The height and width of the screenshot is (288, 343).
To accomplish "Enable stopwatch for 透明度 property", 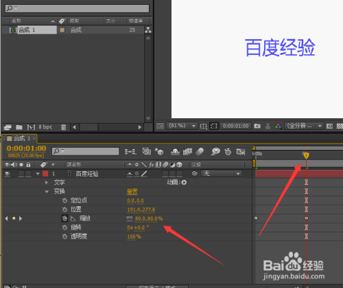I will 64,236.
